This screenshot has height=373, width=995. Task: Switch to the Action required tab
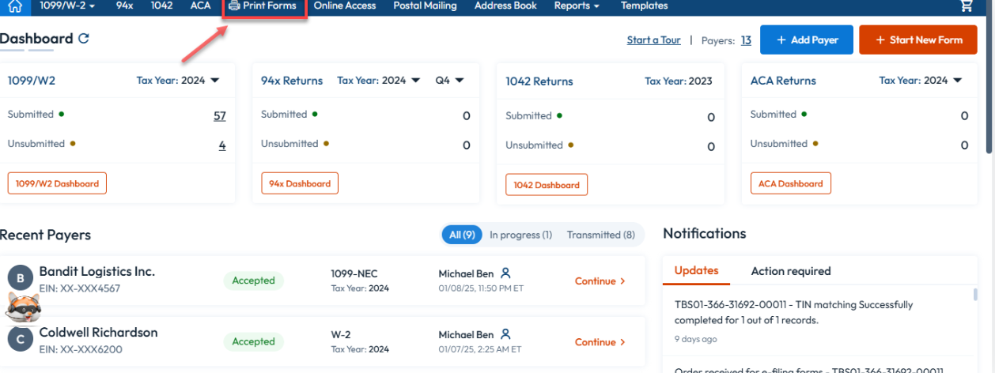tap(790, 271)
